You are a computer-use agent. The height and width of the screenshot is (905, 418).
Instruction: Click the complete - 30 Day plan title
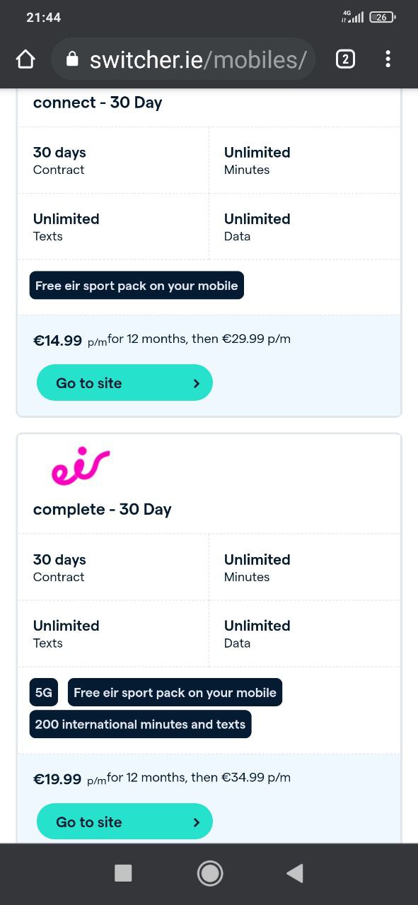(x=103, y=509)
